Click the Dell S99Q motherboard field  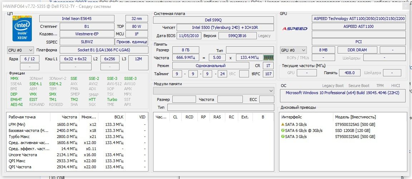click(214, 20)
